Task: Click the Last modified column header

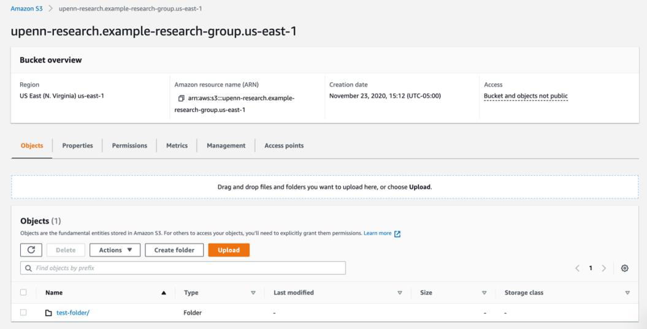Action: pos(294,293)
